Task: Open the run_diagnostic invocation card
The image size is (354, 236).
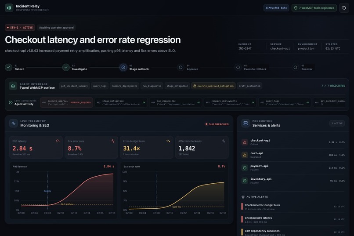Action: click(176, 102)
